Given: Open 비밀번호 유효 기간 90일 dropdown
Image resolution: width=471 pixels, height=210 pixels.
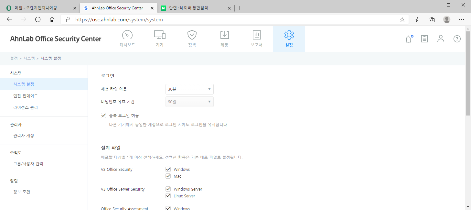Looking at the screenshot, I should [x=189, y=102].
